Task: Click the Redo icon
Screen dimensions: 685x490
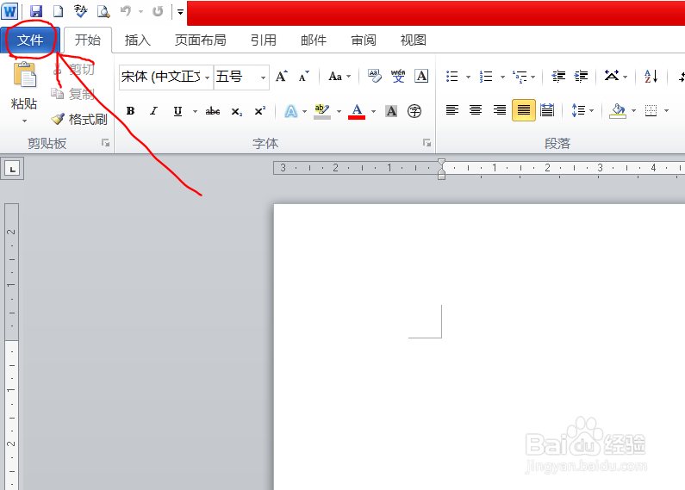Action: pos(158,11)
